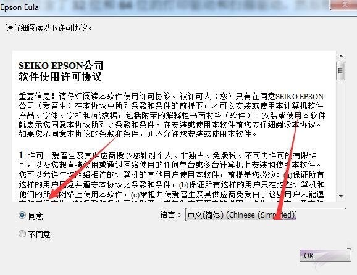Open the 语言 language dropdown
This screenshot has width=357, height=275.
tap(266, 215)
